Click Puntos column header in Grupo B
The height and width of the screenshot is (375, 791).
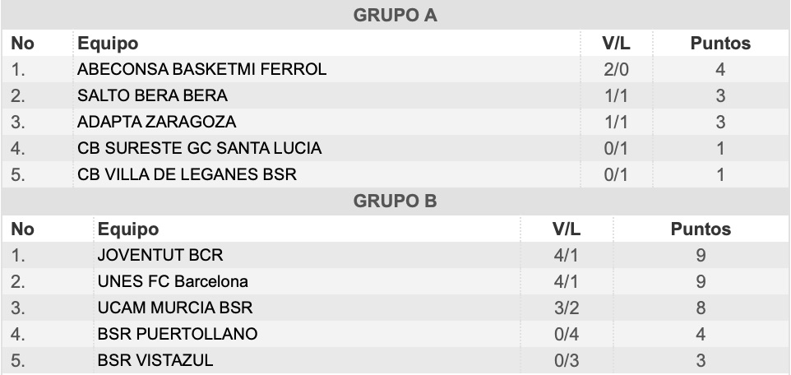(x=701, y=229)
